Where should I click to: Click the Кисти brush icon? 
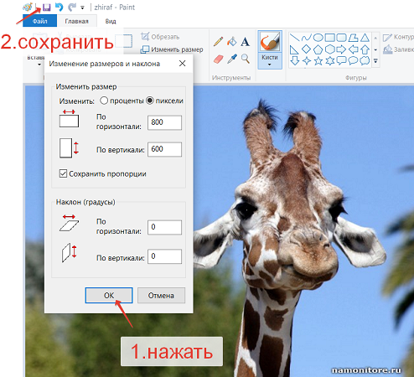270,42
